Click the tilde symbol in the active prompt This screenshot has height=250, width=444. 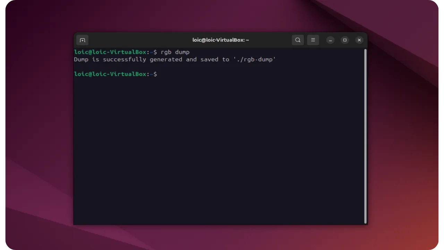pos(152,74)
